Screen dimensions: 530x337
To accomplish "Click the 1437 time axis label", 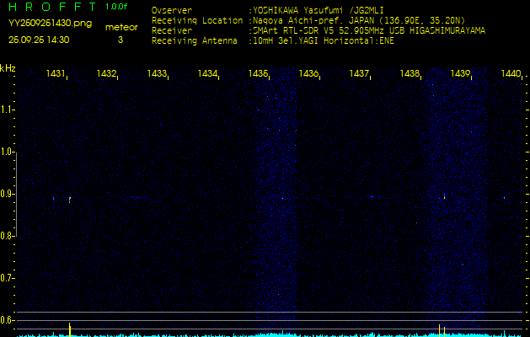I will click(x=359, y=73).
